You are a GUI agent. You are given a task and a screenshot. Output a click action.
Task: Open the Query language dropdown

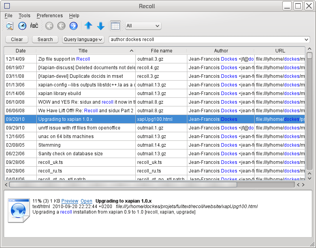point(83,40)
